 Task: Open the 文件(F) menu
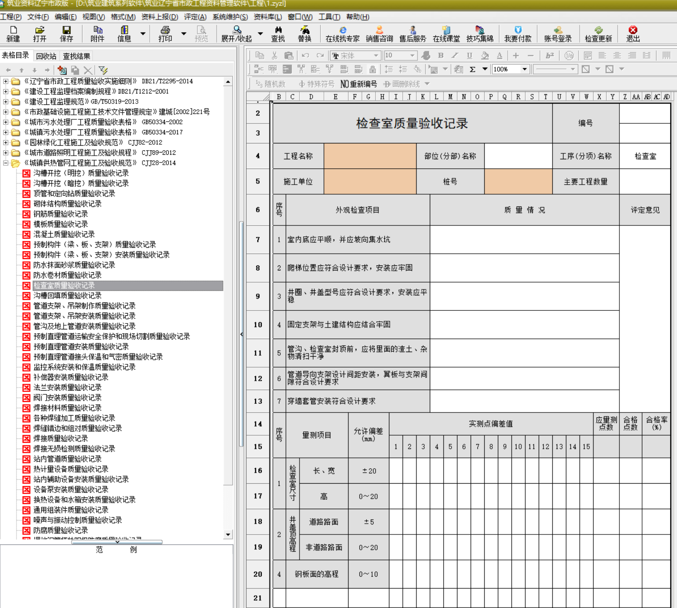coord(38,17)
